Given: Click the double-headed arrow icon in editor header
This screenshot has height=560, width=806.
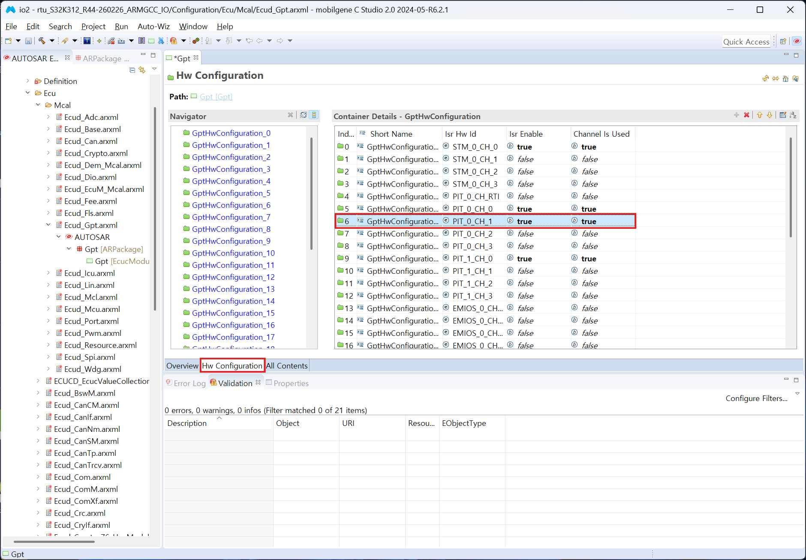Looking at the screenshot, I should click(x=776, y=78).
